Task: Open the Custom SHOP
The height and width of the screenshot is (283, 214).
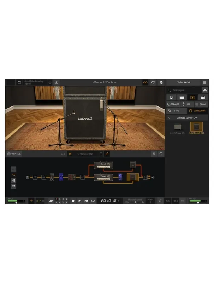Action: [x=183, y=82]
